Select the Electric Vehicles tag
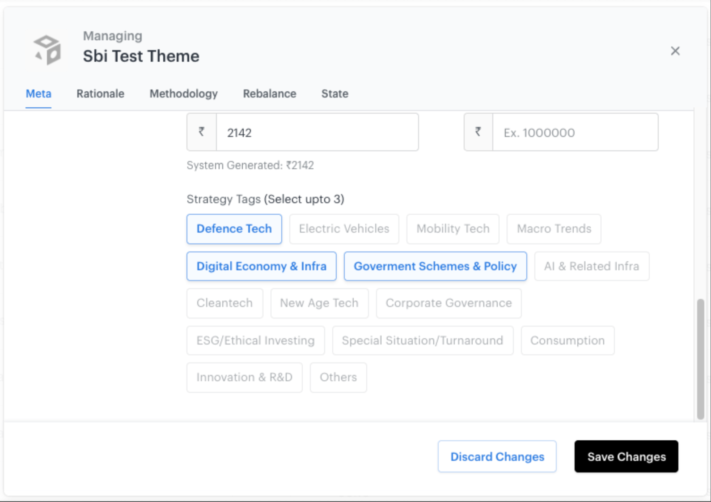711x502 pixels. coord(344,229)
